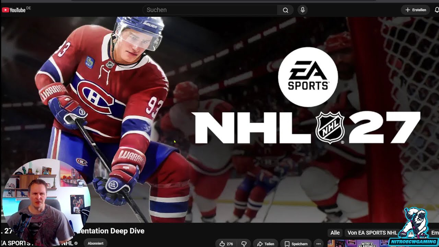Run search with magnifying glass button

(x=285, y=10)
